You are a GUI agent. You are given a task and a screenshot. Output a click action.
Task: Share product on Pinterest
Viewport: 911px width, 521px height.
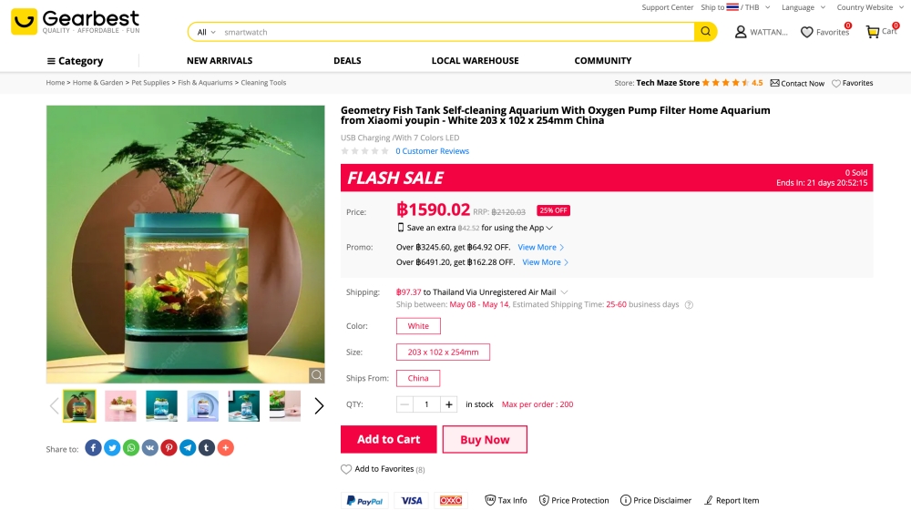[169, 447]
